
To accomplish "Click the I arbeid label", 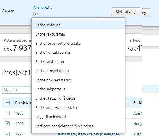I will coord(134,40).
